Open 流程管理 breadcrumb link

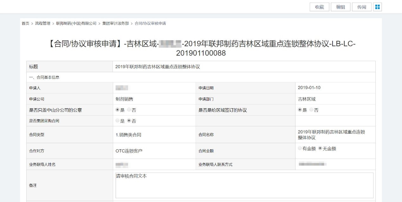pyautogui.click(x=43, y=23)
